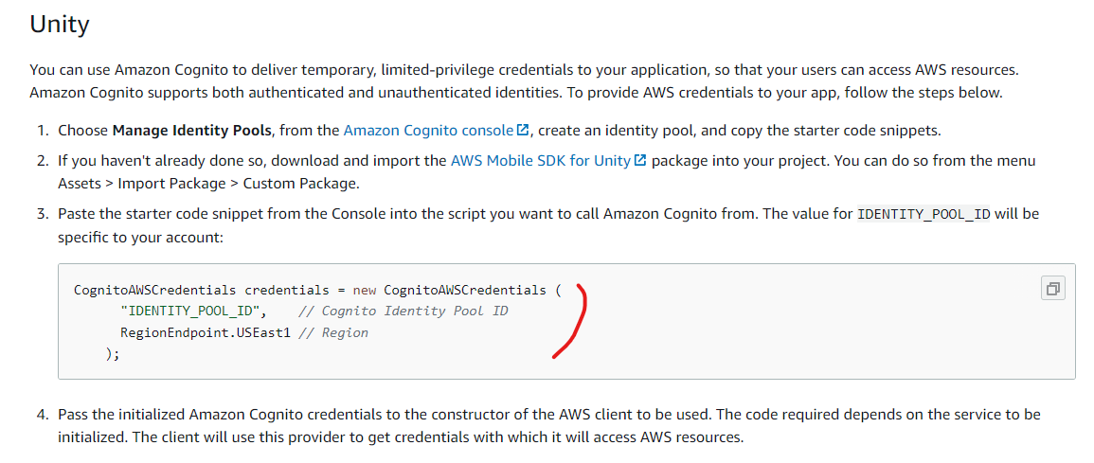Click the inline IDENTITY_POOL_ID code in step 3
1094x463 pixels.
click(x=924, y=214)
